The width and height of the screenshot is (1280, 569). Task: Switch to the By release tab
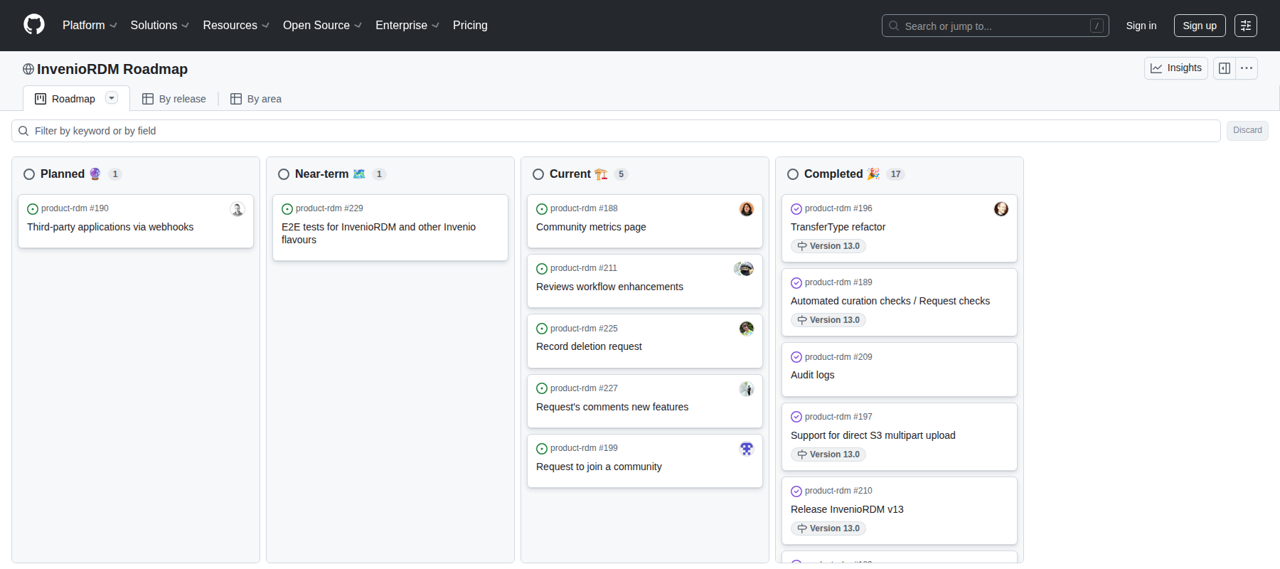pos(174,99)
